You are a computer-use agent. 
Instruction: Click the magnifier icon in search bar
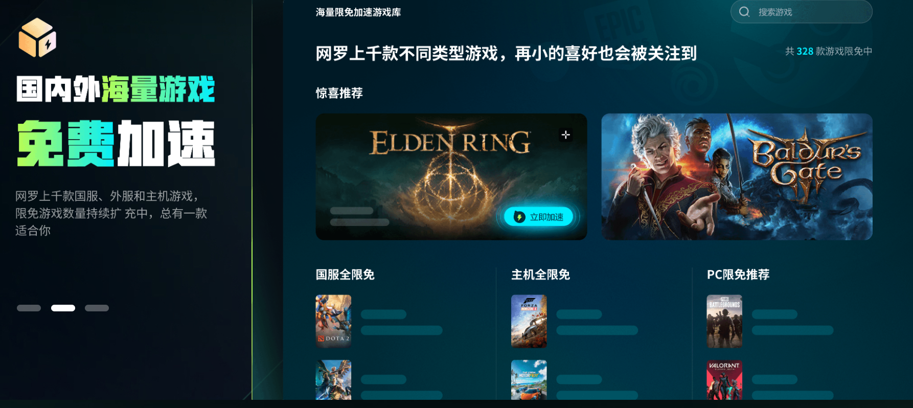pos(744,12)
